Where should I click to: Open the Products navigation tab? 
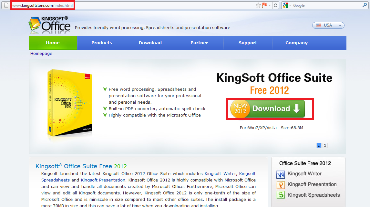click(102, 43)
